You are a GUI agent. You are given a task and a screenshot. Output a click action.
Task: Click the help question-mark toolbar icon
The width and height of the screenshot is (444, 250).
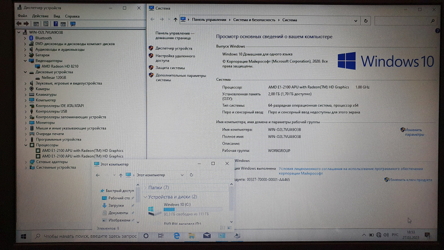[x=55, y=24]
